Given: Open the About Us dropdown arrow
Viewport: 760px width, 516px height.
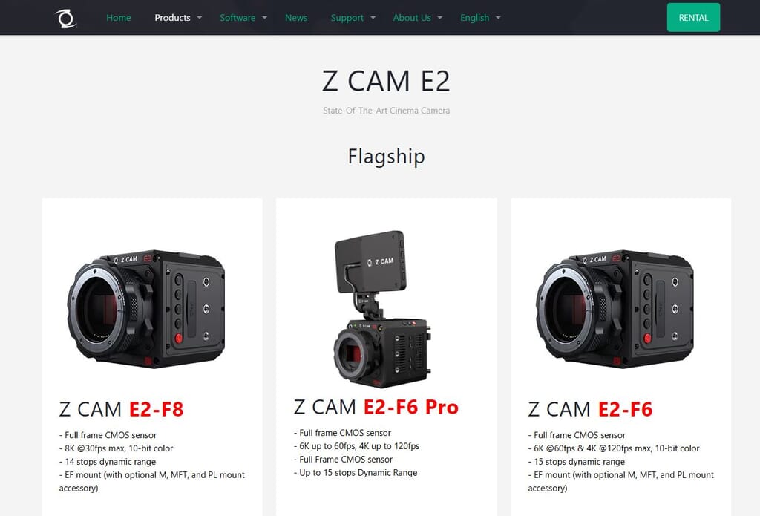Looking at the screenshot, I should 440,18.
